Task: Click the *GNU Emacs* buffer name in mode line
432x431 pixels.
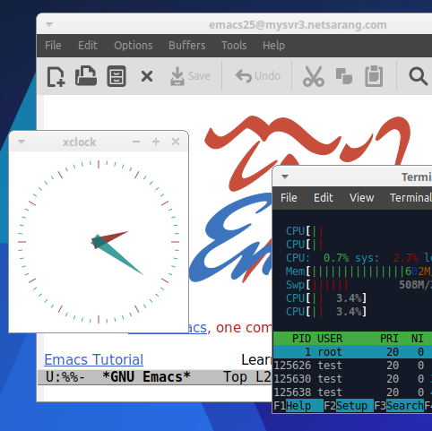Action: [x=146, y=377]
